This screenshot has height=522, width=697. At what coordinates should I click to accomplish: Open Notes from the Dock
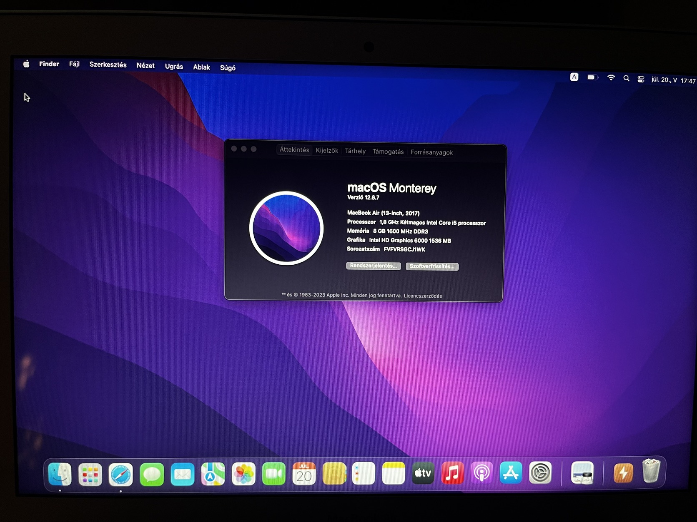pyautogui.click(x=394, y=473)
